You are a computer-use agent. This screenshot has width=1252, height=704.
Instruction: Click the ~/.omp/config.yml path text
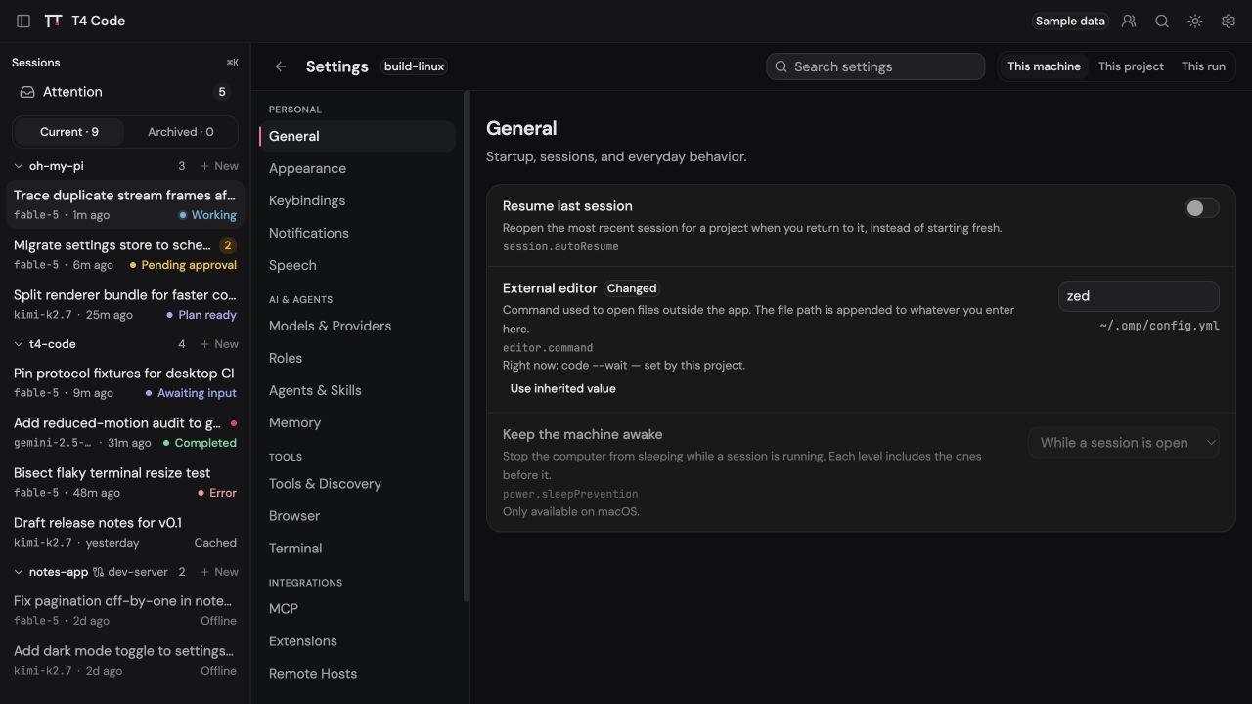1159,326
